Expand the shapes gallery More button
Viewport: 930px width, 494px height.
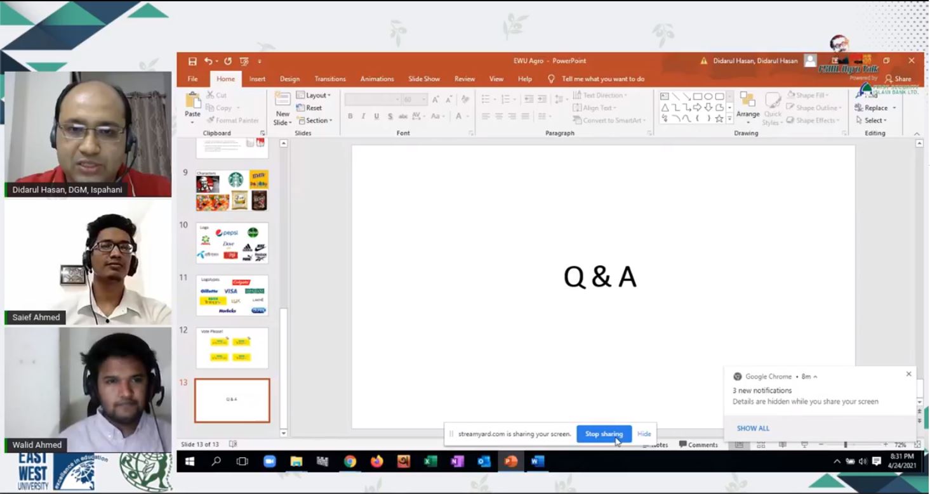pos(730,119)
